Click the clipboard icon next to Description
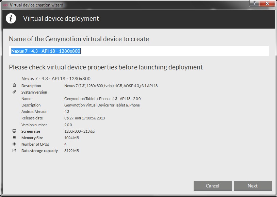 click(14, 85)
